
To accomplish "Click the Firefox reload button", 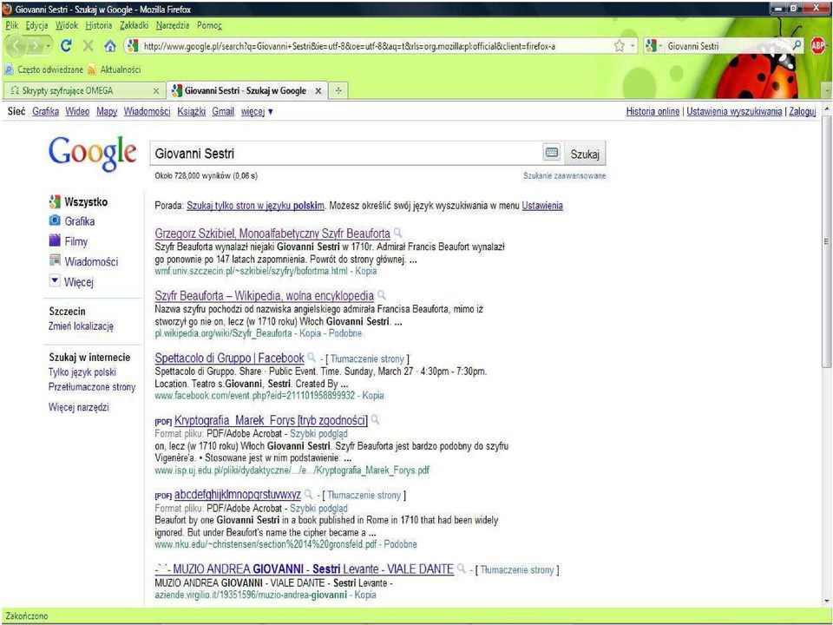I will pos(66,46).
